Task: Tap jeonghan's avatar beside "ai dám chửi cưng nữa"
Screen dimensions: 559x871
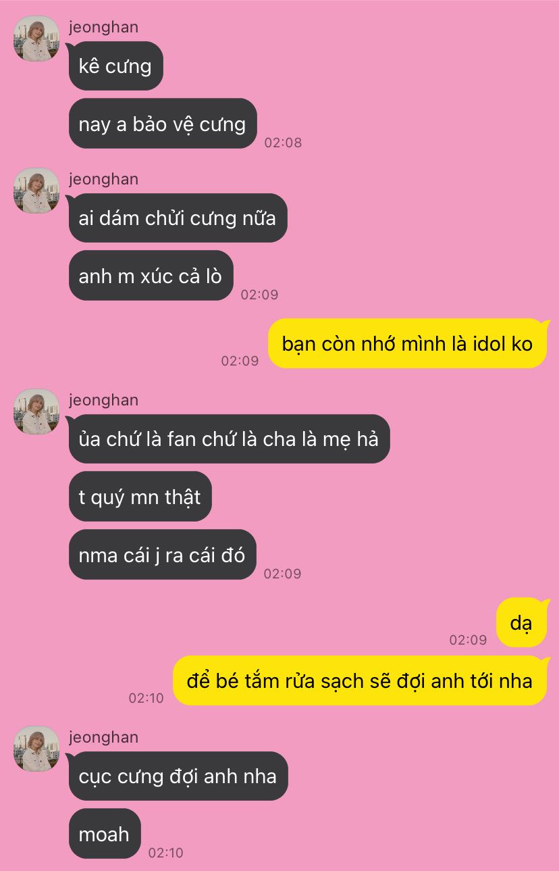Action: coord(36,191)
